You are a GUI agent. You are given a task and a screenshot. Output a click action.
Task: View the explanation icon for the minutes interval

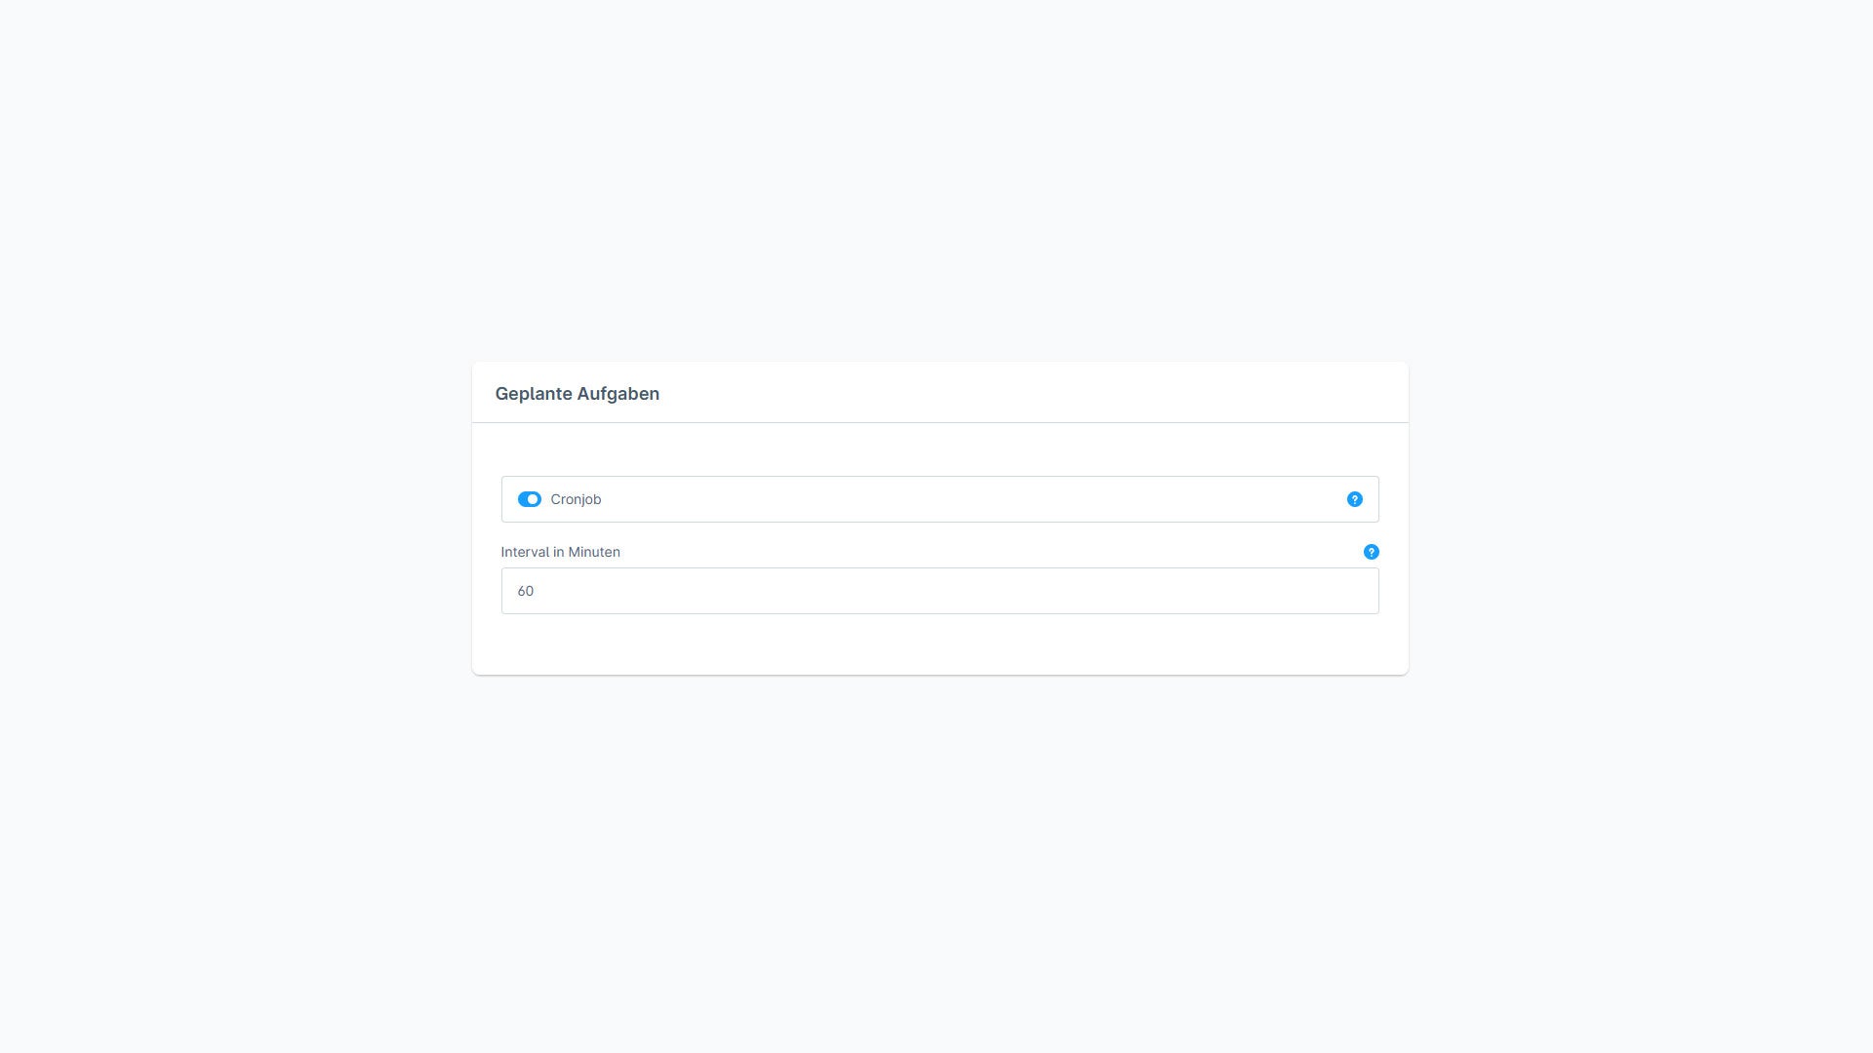pos(1371,552)
